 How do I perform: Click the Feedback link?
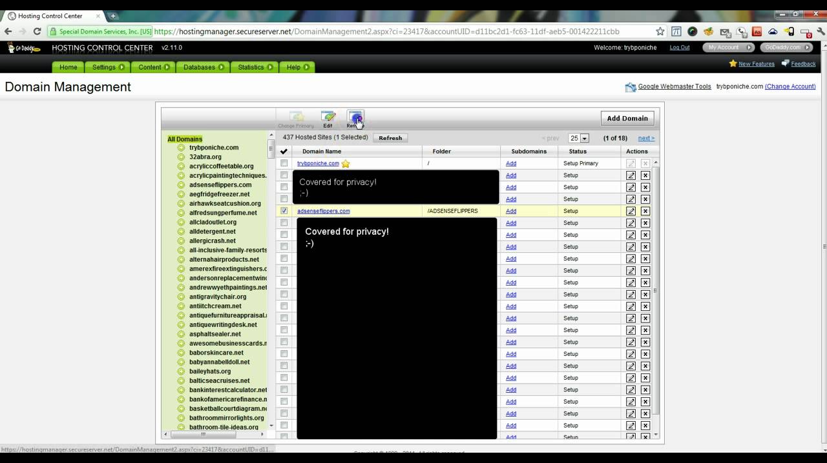(803, 64)
